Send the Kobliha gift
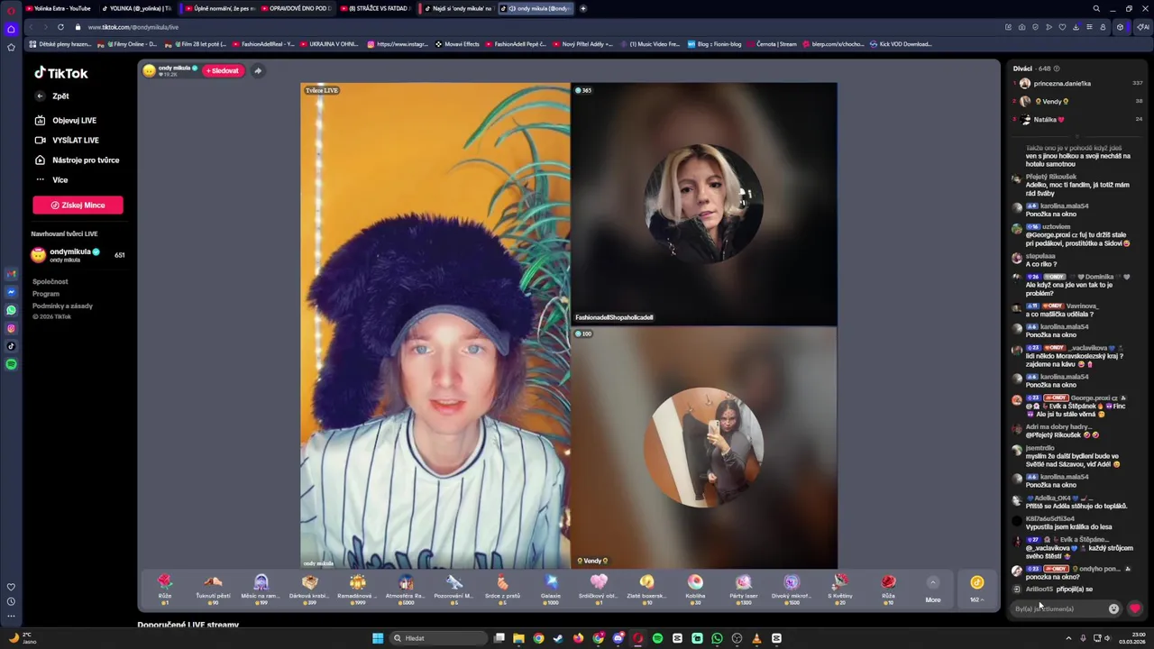The image size is (1154, 649). 695,588
